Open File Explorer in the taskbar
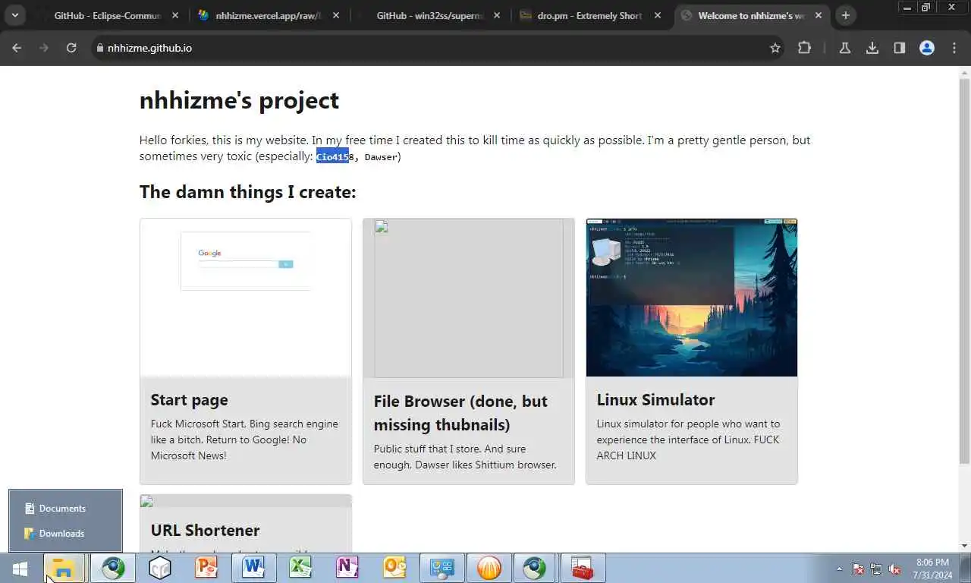The height and width of the screenshot is (583, 971). tap(64, 568)
